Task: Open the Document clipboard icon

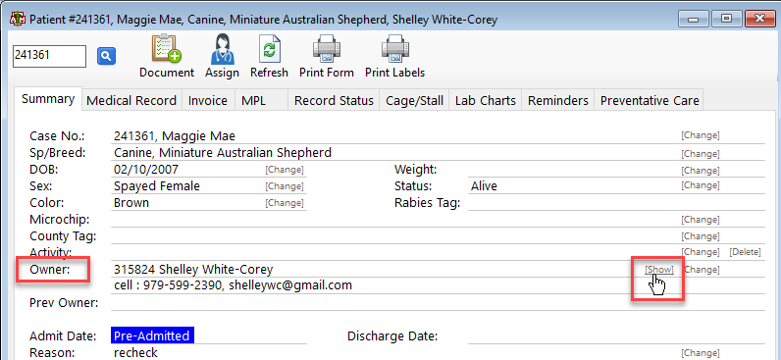Action: 167,49
